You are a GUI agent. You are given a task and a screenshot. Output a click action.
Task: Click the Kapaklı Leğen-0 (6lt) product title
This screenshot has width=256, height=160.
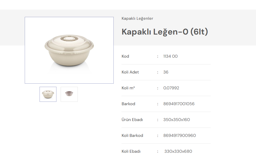[165, 32]
